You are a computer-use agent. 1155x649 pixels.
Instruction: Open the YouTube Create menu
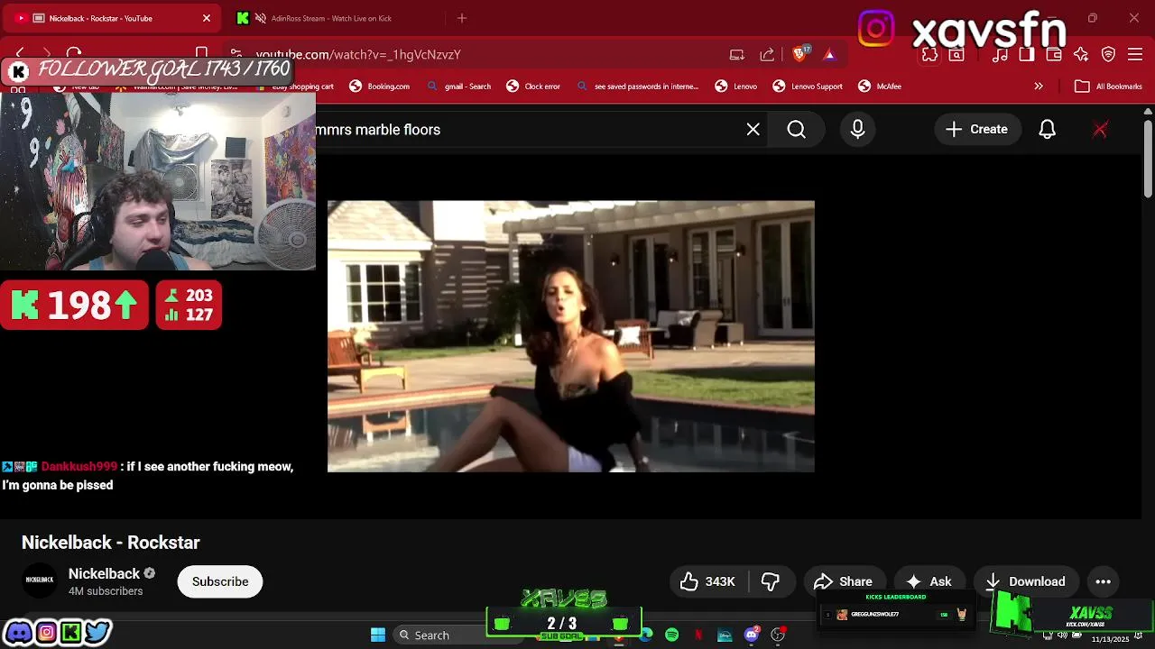(x=977, y=130)
